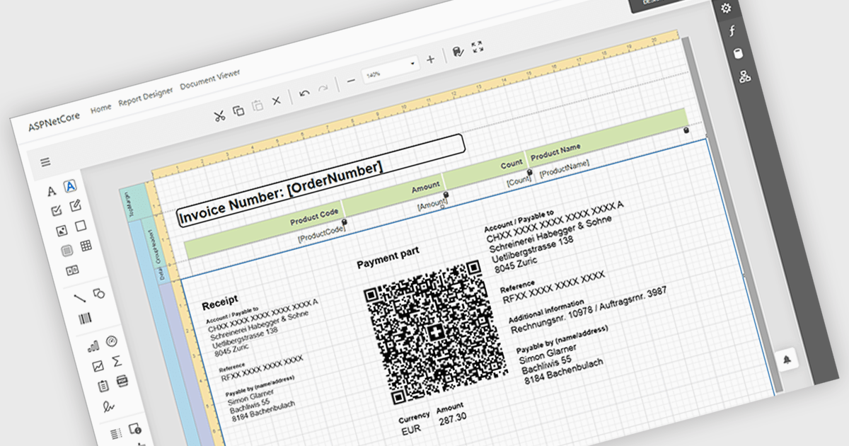Viewport: 849px width, 446px height.
Task: Toggle full screen mode
Action: tap(477, 47)
